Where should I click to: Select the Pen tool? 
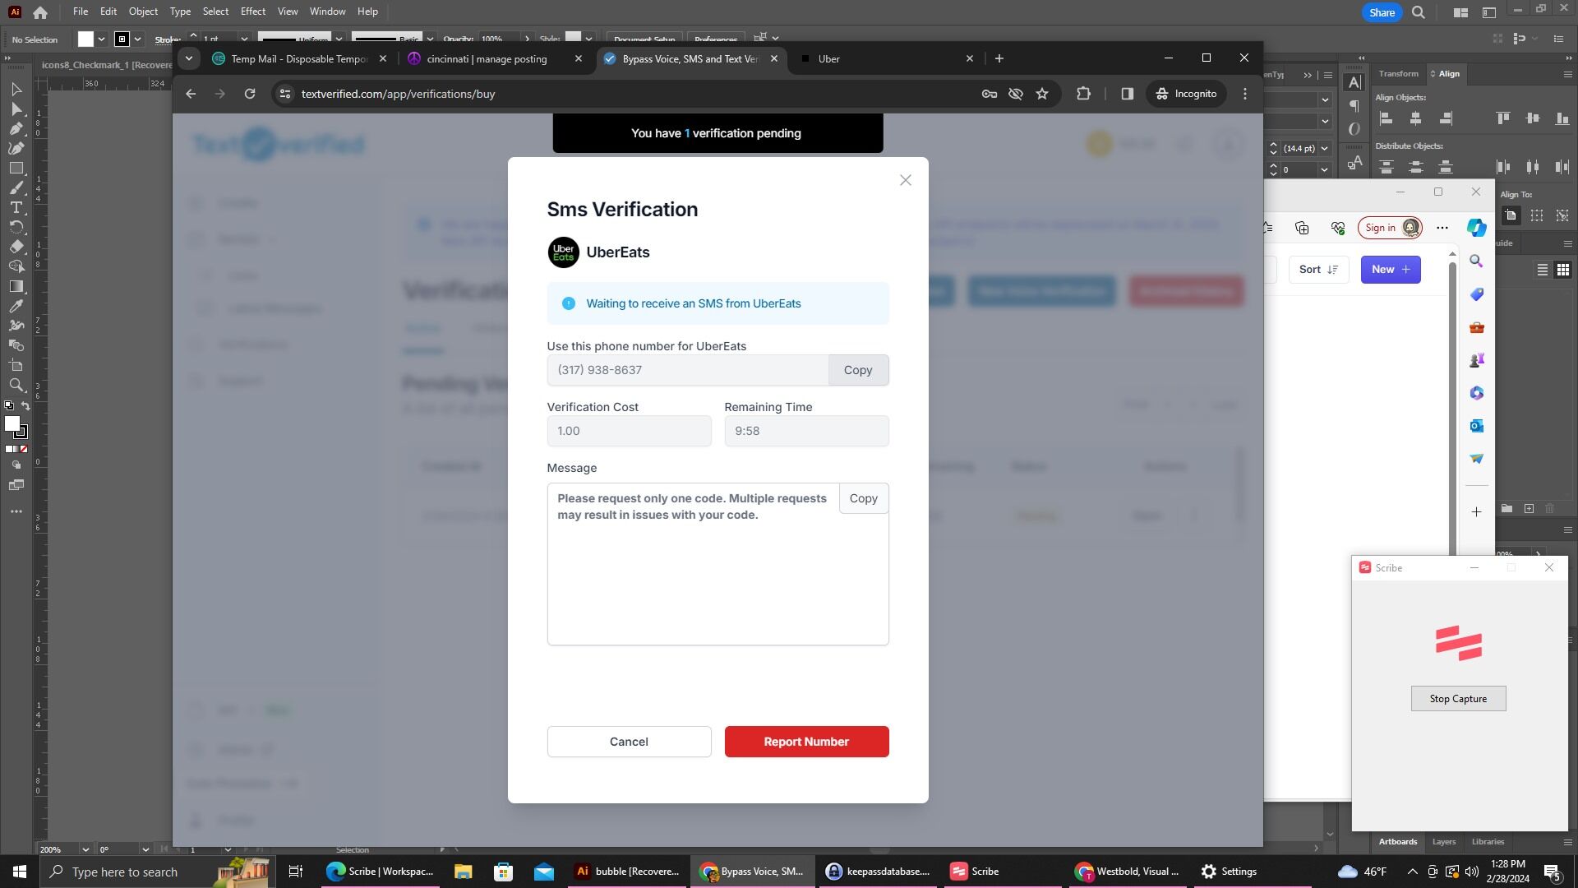coord(16,128)
